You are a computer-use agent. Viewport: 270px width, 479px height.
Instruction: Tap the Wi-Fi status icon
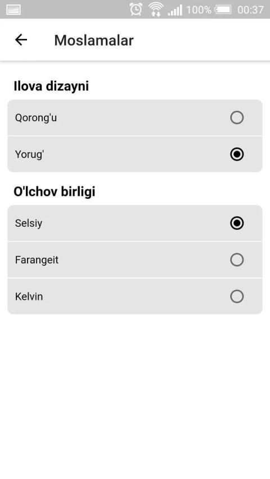[155, 10]
